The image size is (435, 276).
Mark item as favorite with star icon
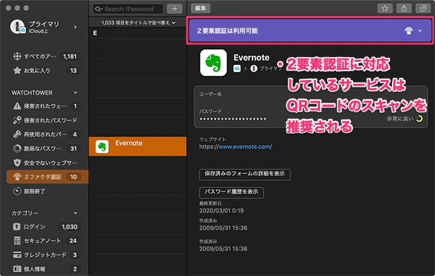click(385, 9)
